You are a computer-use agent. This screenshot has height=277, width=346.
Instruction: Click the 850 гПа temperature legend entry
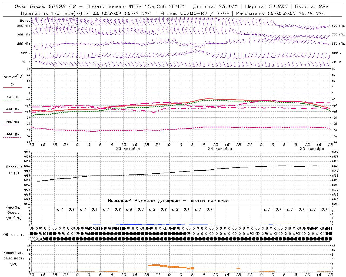click(13, 109)
